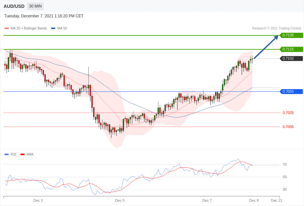Viewport: 304px width, 206px height.
Task: Click the RSI 70 axis value
Action: [285, 164]
